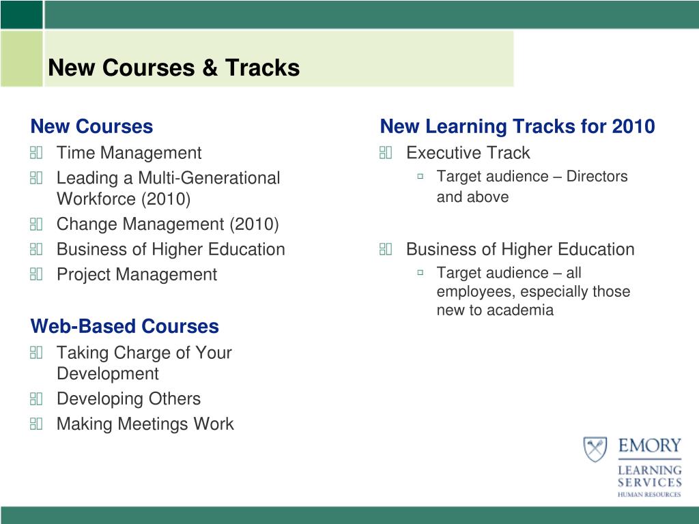
Task: Click Business of Higher Education in left list
Action: coord(171,249)
